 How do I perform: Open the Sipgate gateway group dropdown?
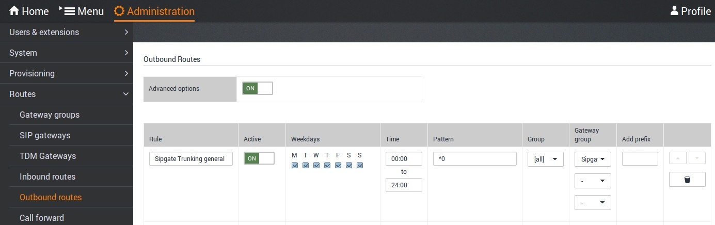pyautogui.click(x=593, y=159)
